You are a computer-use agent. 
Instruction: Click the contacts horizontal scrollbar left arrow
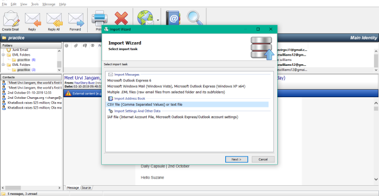(x=3, y=188)
